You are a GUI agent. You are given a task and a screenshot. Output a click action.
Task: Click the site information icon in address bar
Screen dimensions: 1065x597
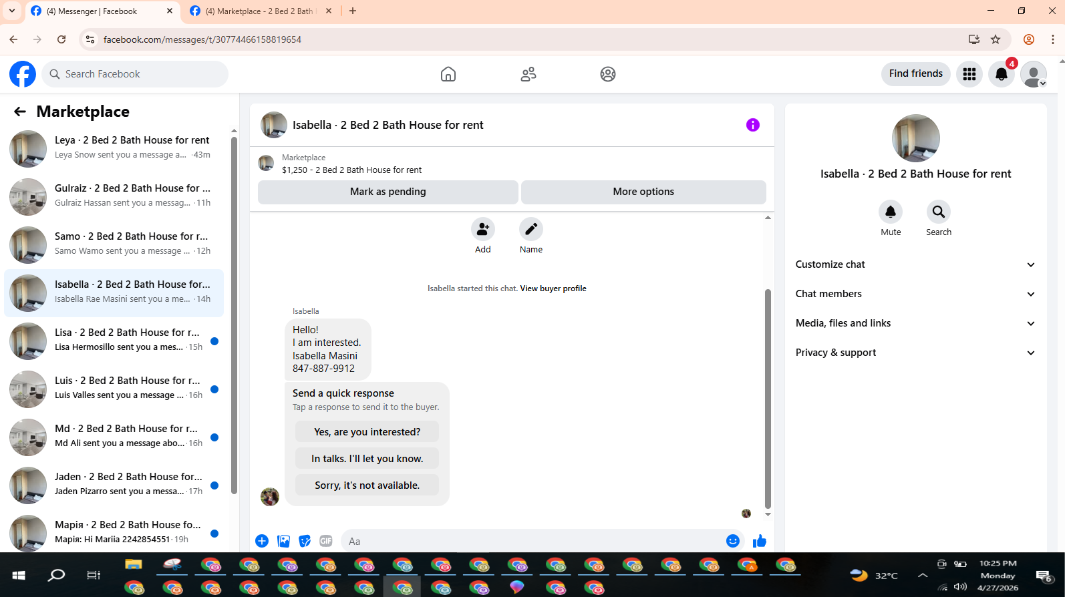click(90, 39)
